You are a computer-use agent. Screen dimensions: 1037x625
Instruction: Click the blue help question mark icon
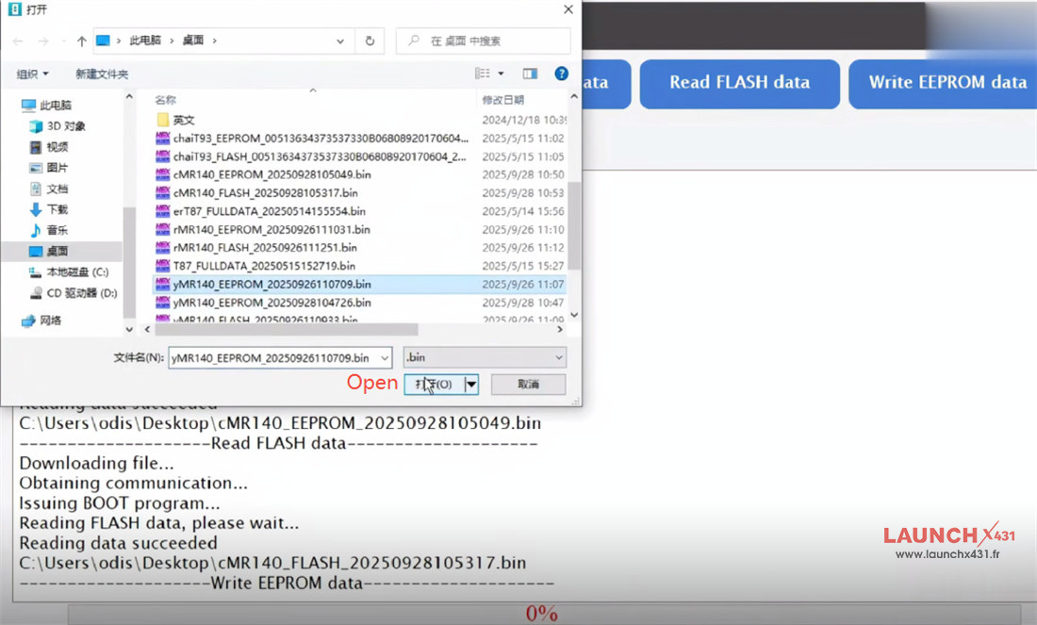pyautogui.click(x=561, y=74)
